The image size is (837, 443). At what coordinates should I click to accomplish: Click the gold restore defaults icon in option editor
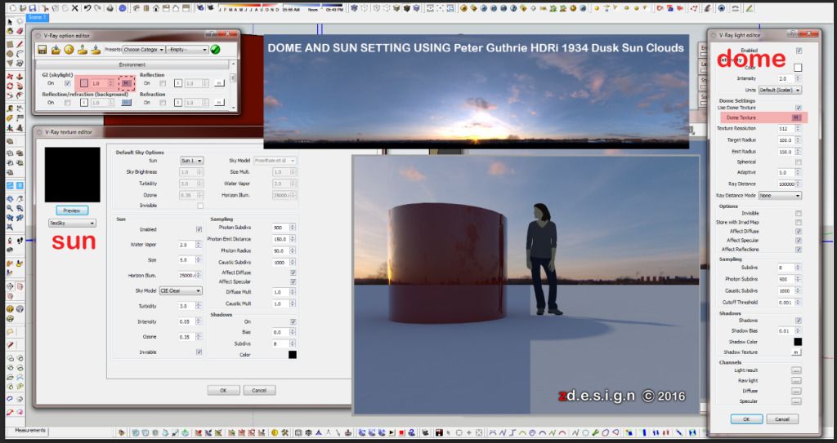69,49
